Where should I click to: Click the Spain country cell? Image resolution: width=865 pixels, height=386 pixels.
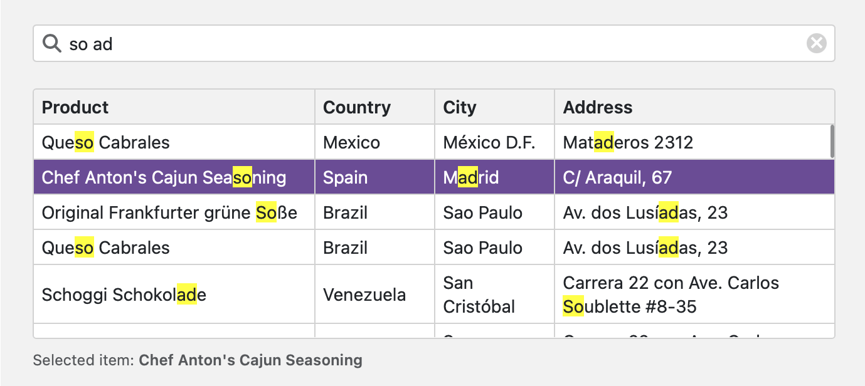tap(345, 177)
